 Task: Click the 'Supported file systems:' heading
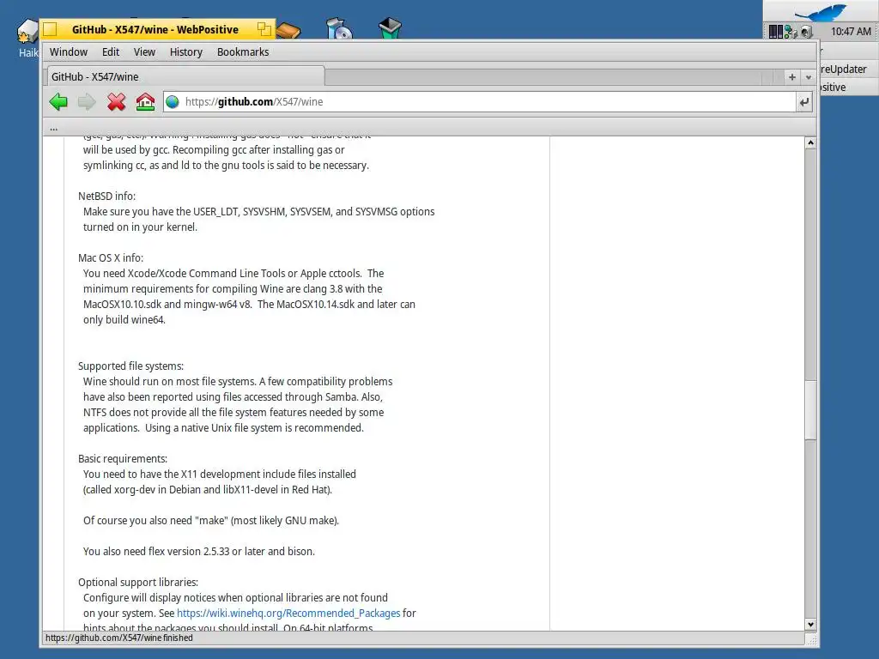(130, 366)
